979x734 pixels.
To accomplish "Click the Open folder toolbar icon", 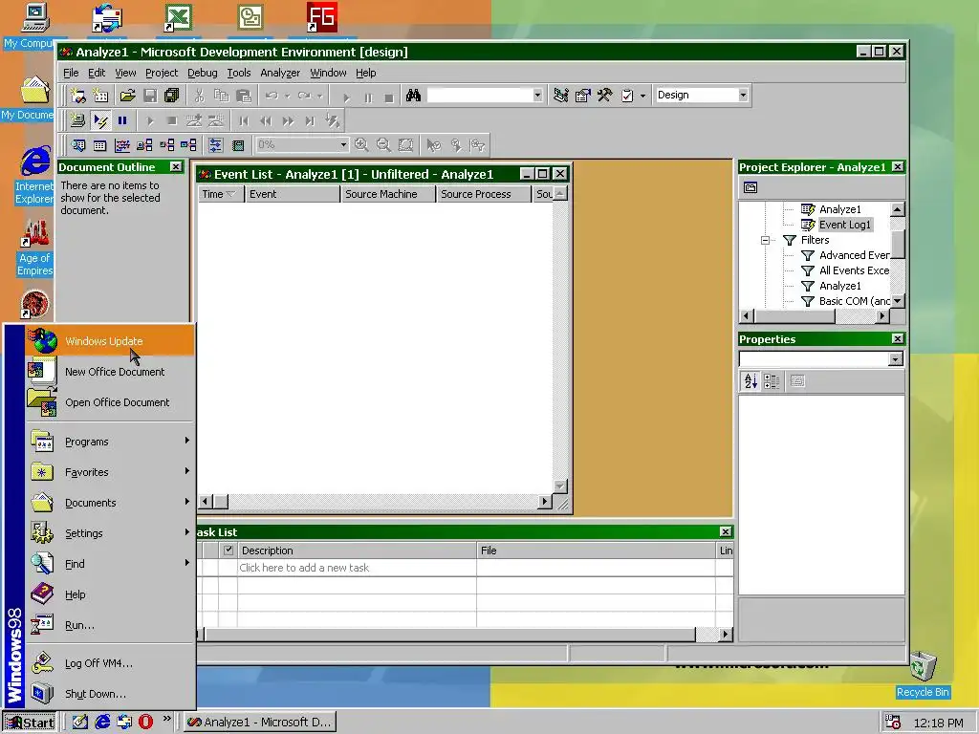I will coord(127,96).
